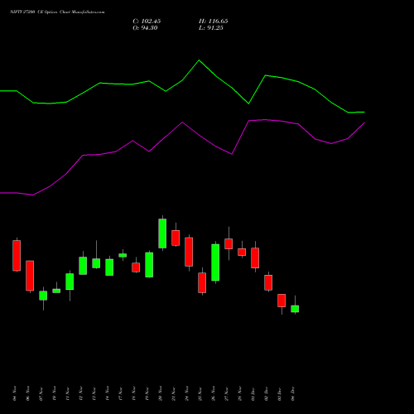
Task: Click the 20 Nov date label
Action: click(161, 393)
